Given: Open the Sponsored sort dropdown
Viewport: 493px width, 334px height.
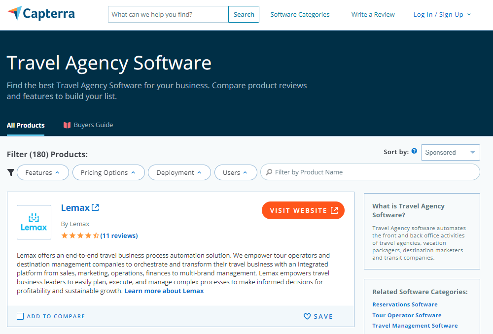Looking at the screenshot, I should click(450, 152).
